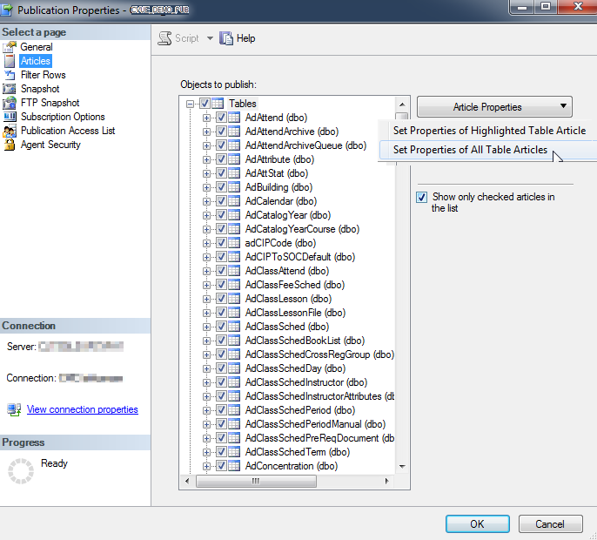Select the Filter Rows page icon
This screenshot has height=540, width=597.
[x=10, y=75]
